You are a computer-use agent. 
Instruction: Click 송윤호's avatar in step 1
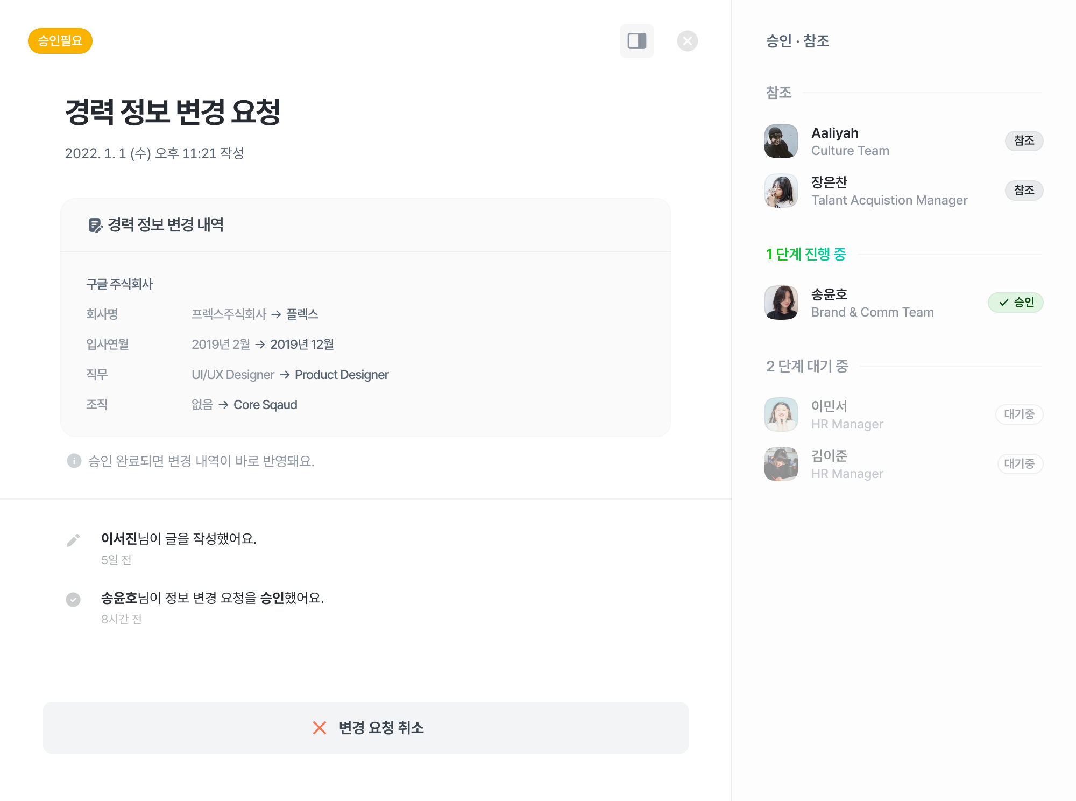click(x=781, y=303)
